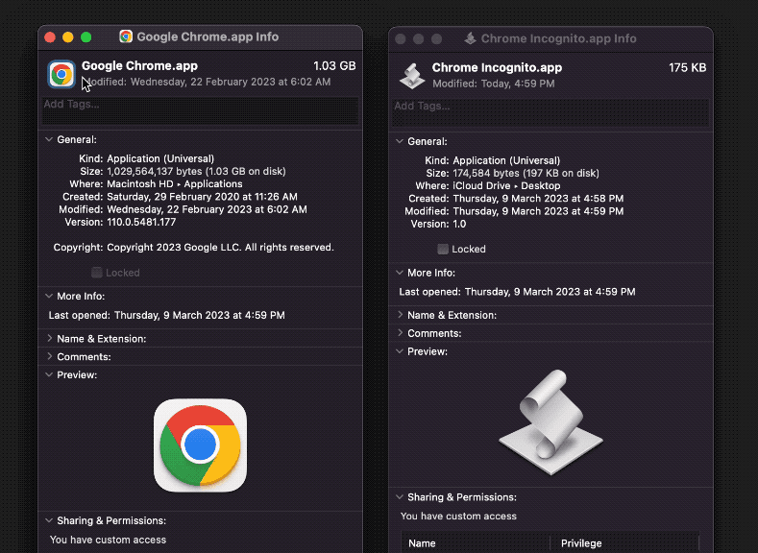Click Add Tags field in Chrome Incognito.app Info
The width and height of the screenshot is (758, 553).
[x=550, y=112]
